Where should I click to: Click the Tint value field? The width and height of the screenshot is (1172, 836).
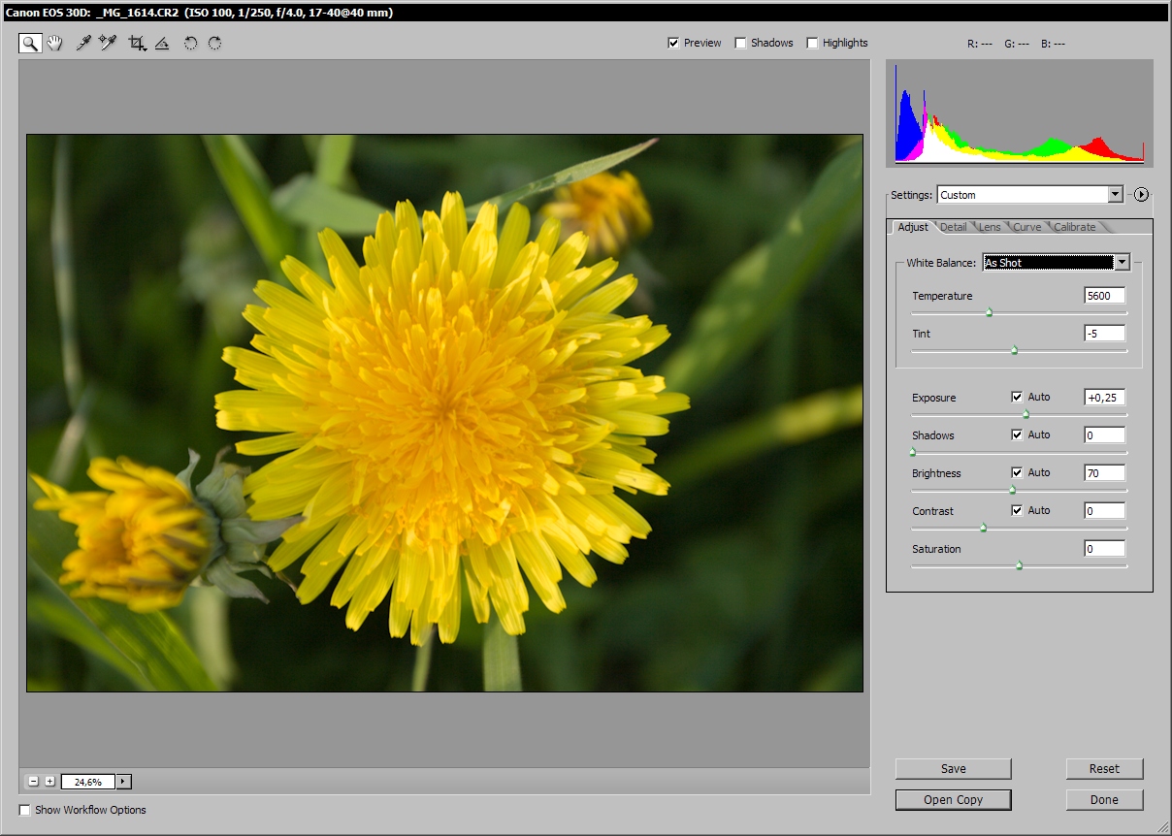click(1104, 334)
